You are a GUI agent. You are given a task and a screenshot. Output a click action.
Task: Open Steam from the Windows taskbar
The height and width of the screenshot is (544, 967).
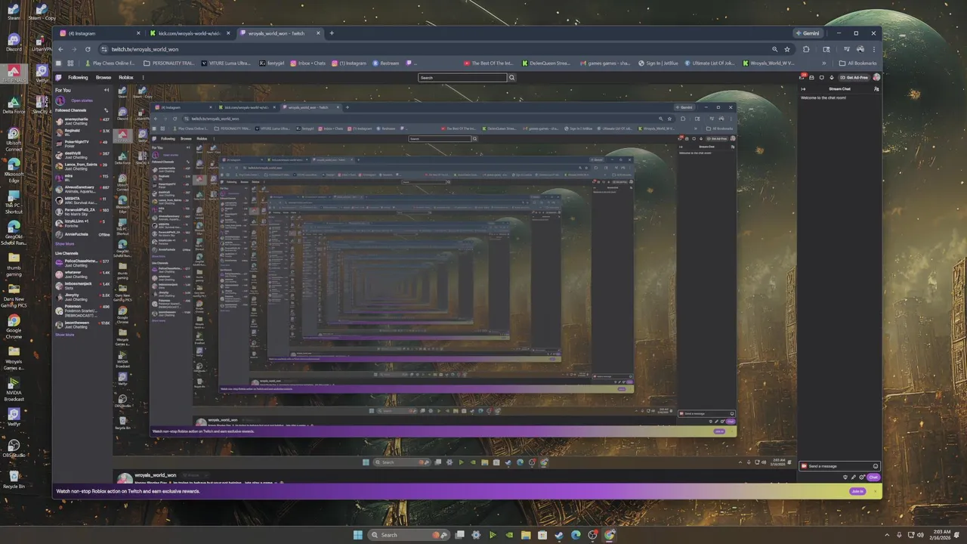559,535
